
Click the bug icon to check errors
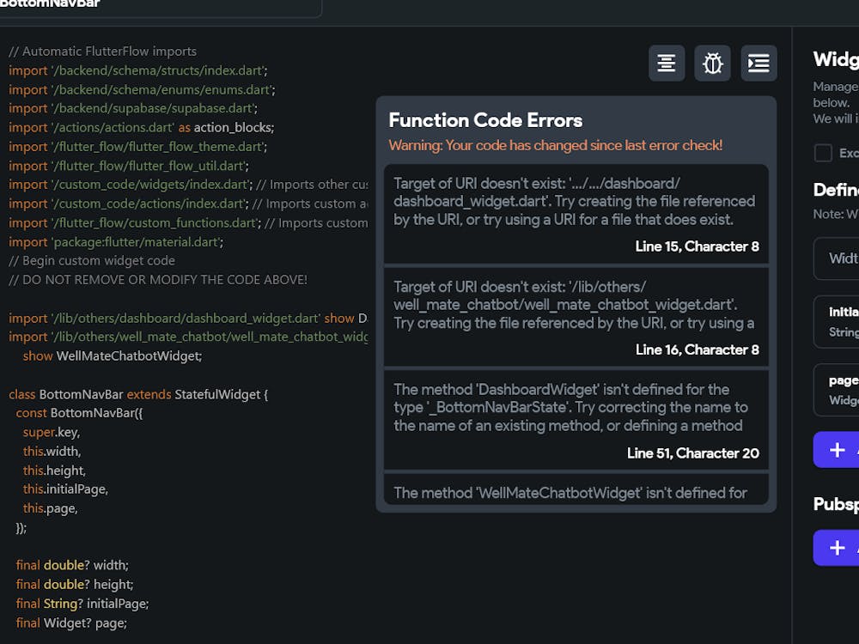click(x=713, y=64)
